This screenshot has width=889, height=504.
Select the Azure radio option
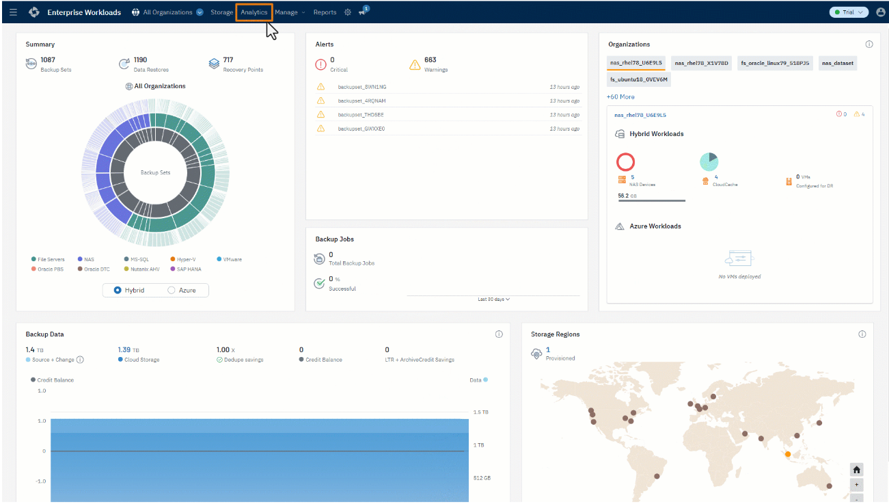tap(172, 291)
